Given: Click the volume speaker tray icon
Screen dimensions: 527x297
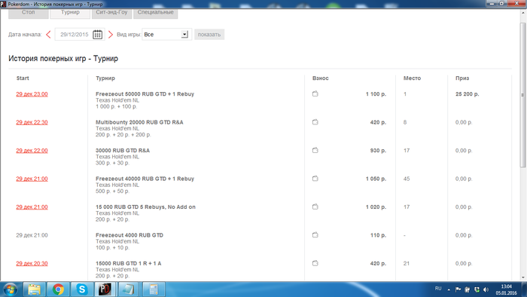Looking at the screenshot, I should [486, 289].
